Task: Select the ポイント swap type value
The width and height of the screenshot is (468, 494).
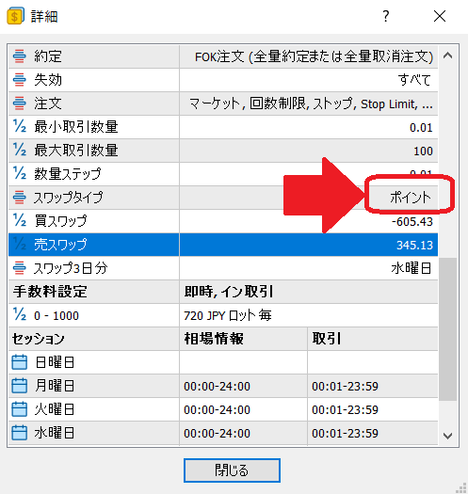Action: pos(411,198)
